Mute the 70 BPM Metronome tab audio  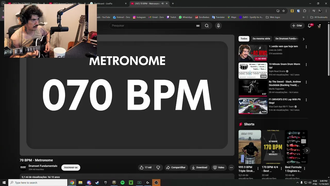click(x=162, y=4)
